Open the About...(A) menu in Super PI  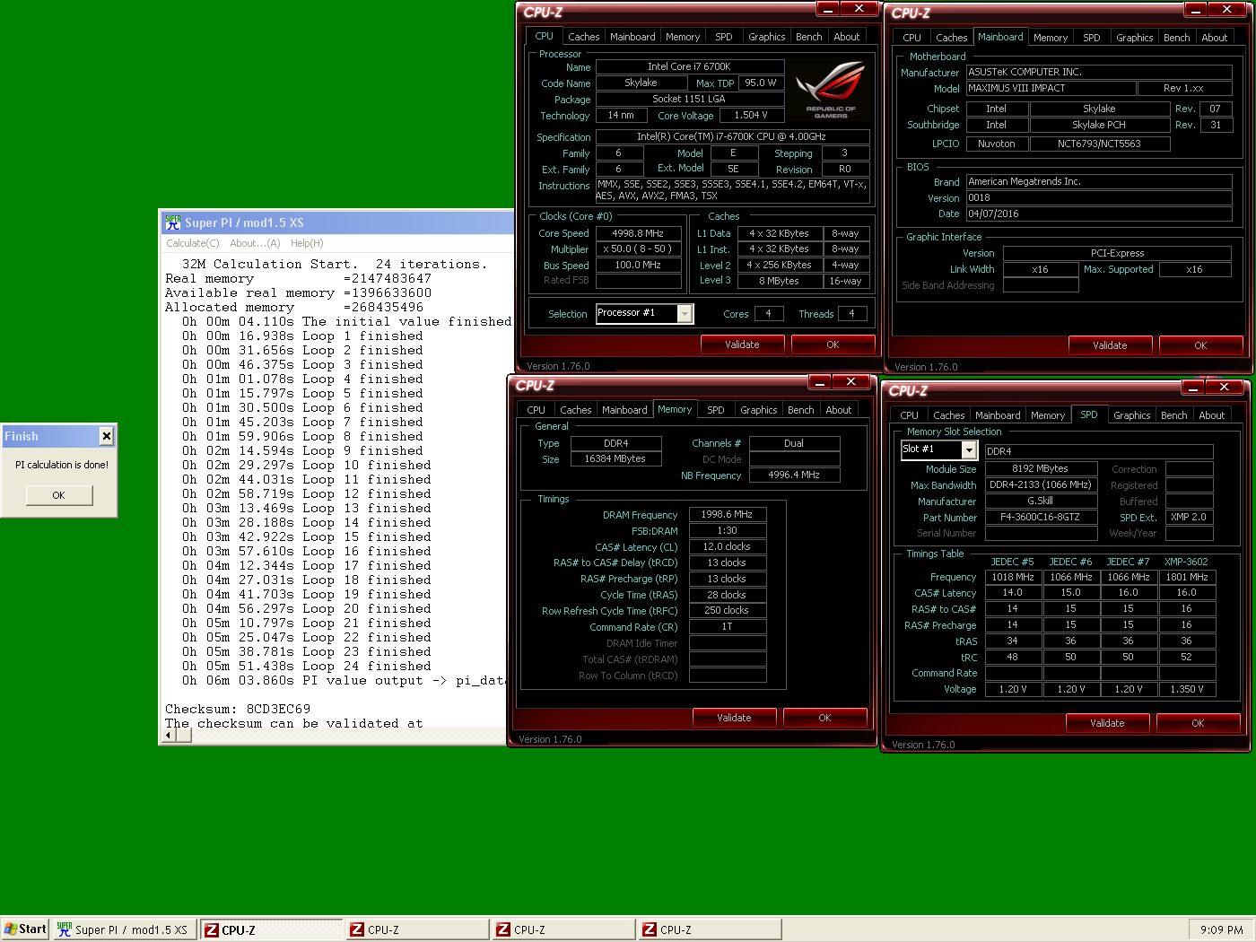[x=255, y=243]
